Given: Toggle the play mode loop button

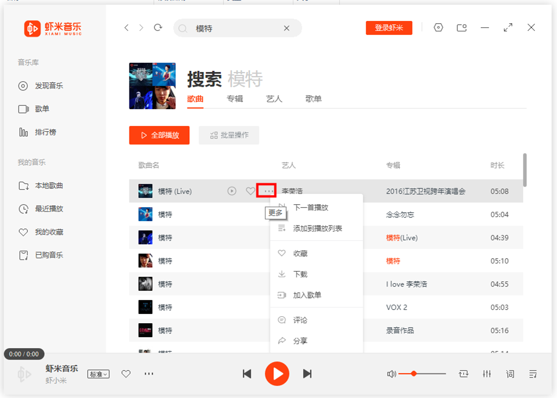Looking at the screenshot, I should pyautogui.click(x=463, y=374).
